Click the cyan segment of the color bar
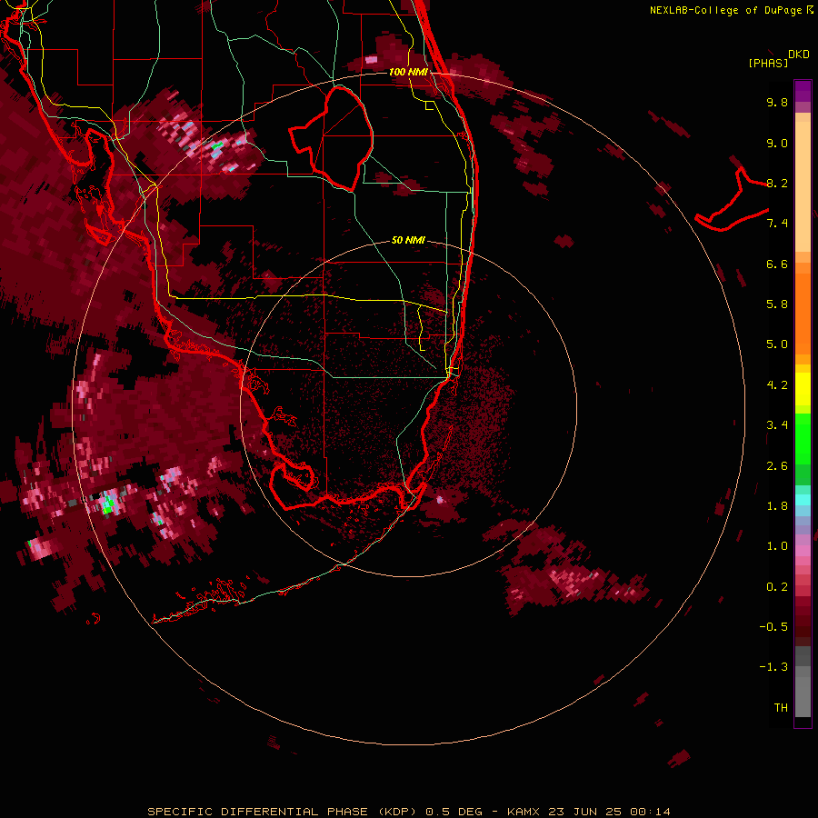The width and height of the screenshot is (818, 818). (803, 500)
